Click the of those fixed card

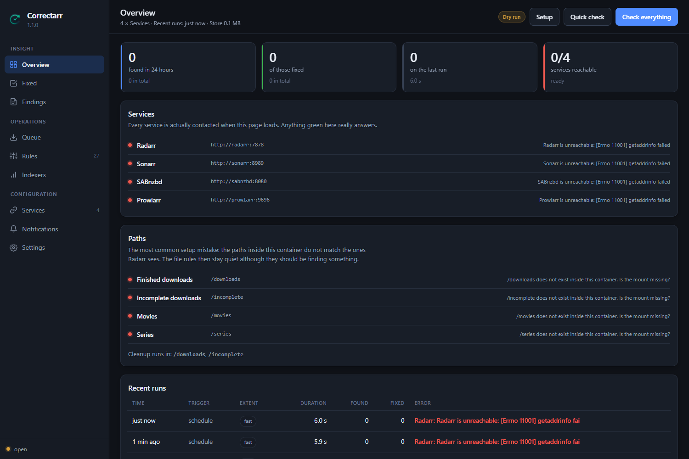click(x=329, y=67)
